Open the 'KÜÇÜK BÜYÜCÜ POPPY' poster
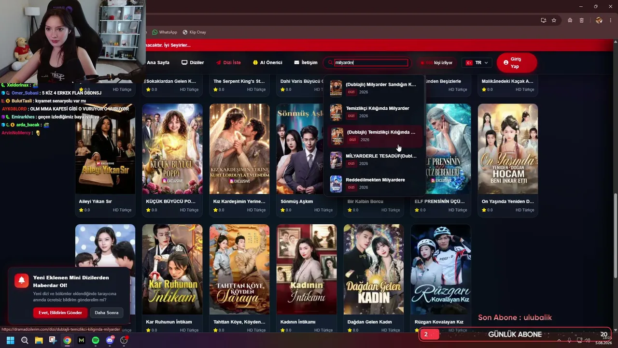 pyautogui.click(x=172, y=149)
